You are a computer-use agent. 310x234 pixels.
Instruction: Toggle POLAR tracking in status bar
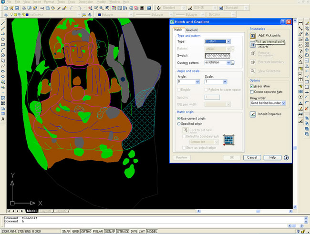98,231
